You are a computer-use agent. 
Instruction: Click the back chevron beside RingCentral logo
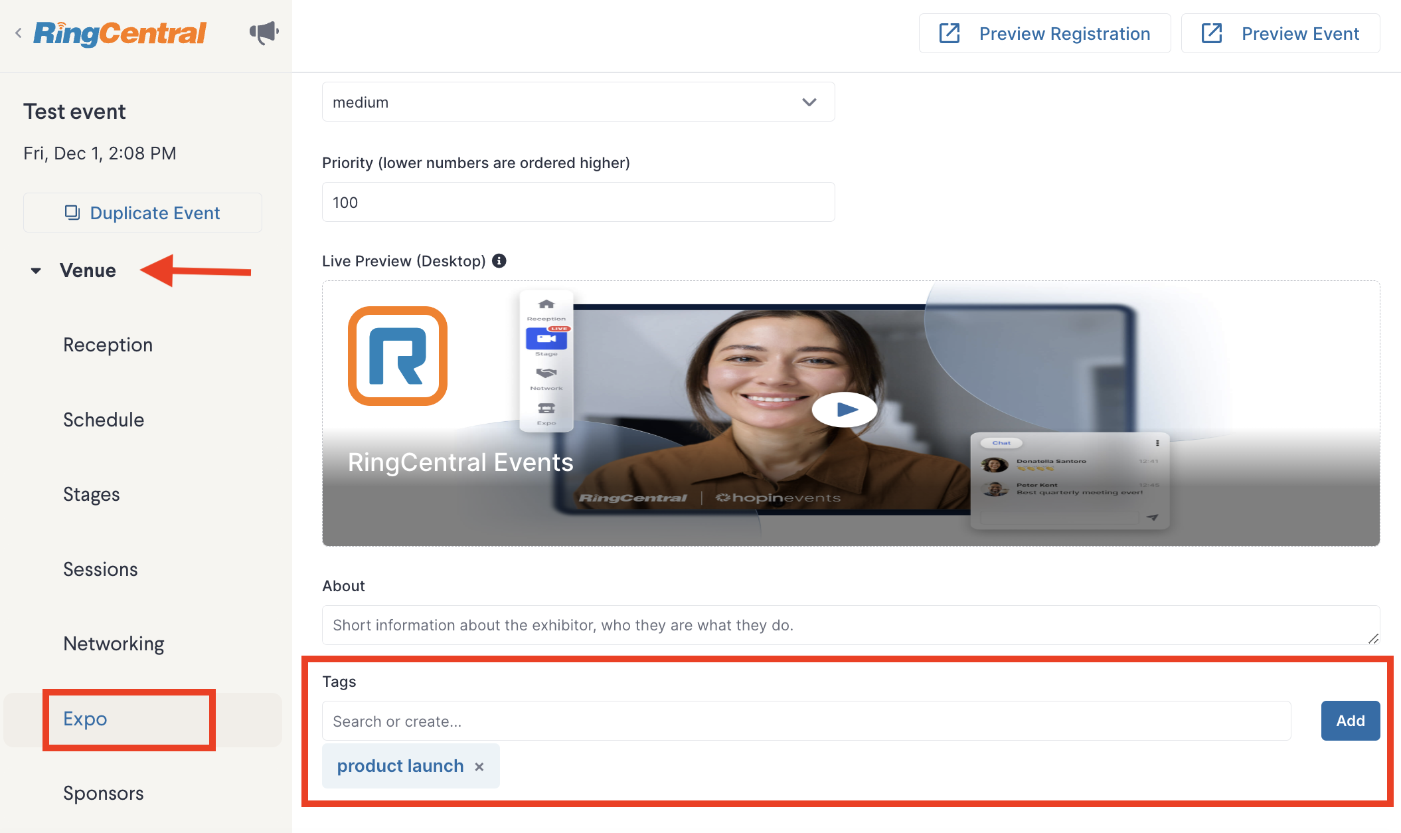(x=19, y=33)
